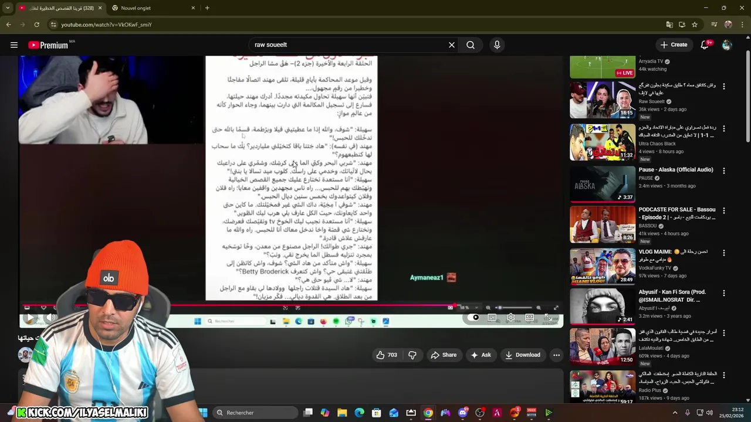The width and height of the screenshot is (751, 422).
Task: Open the YouTube hamburger guide menu
Action: [x=14, y=45]
